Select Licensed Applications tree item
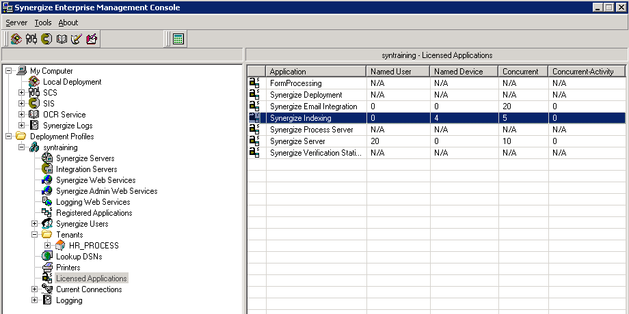Screen dimensions: 629x314 (92, 278)
